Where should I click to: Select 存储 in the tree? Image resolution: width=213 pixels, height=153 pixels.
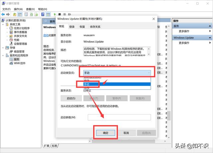12,48
